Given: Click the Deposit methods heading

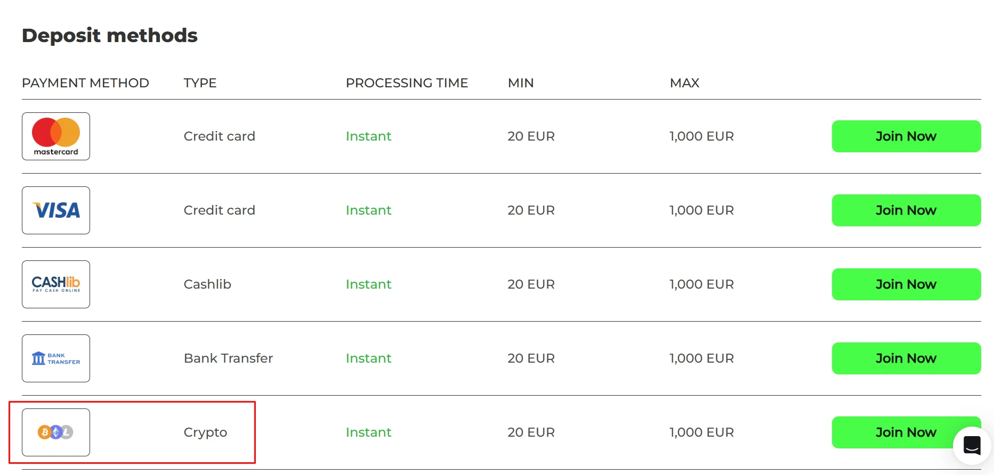Looking at the screenshot, I should pos(110,36).
